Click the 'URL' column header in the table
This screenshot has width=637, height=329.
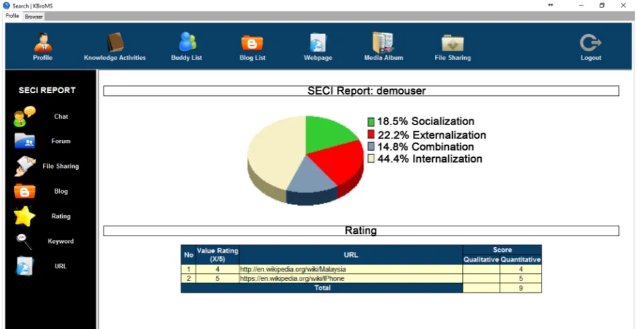coord(351,255)
